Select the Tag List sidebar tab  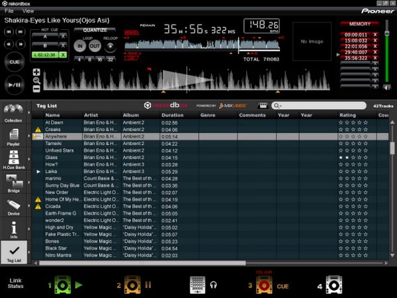pos(14,253)
